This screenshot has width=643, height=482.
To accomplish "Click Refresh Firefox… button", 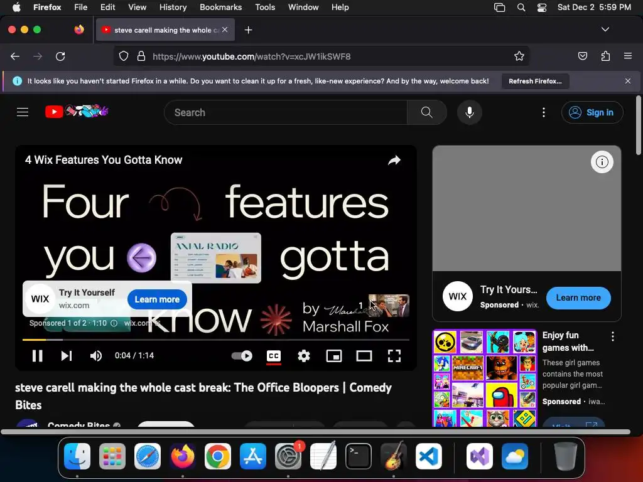I will pyautogui.click(x=535, y=81).
